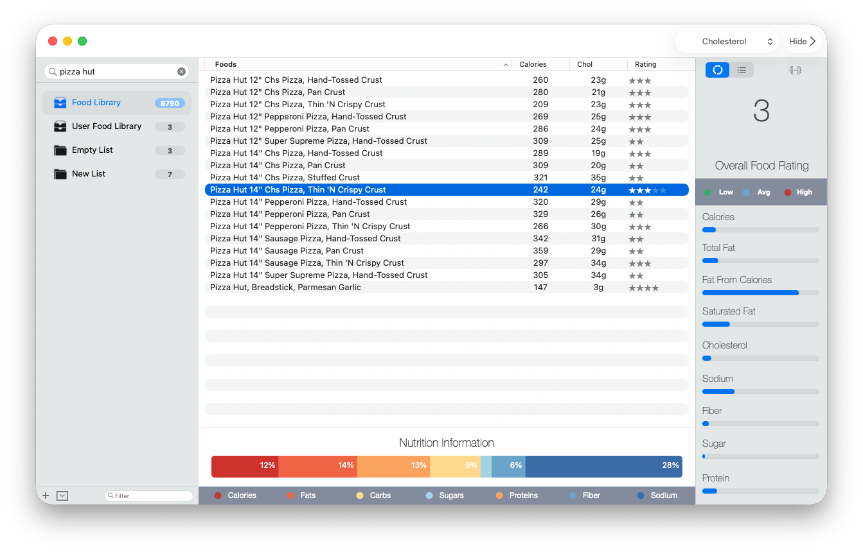This screenshot has height=552, width=863.
Task: Hide the rating side panel
Action: [x=803, y=41]
